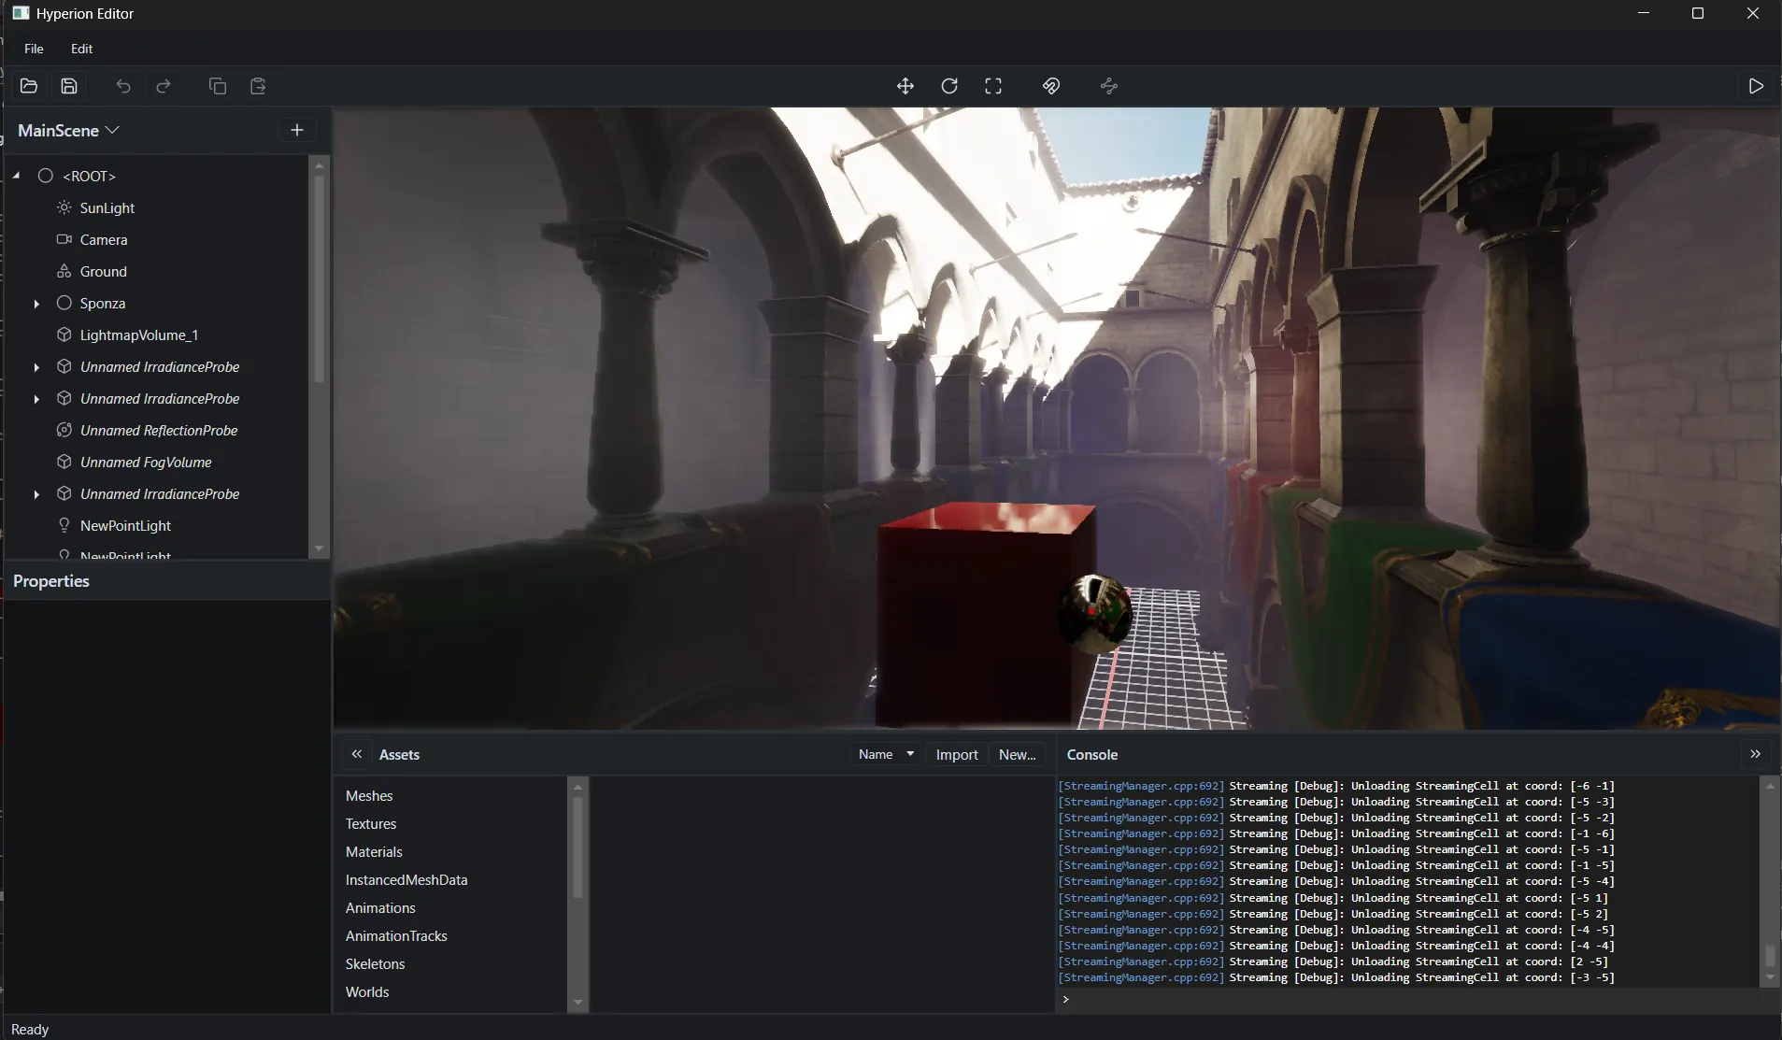
Task: Click the Camera node icon
Action: (x=64, y=239)
